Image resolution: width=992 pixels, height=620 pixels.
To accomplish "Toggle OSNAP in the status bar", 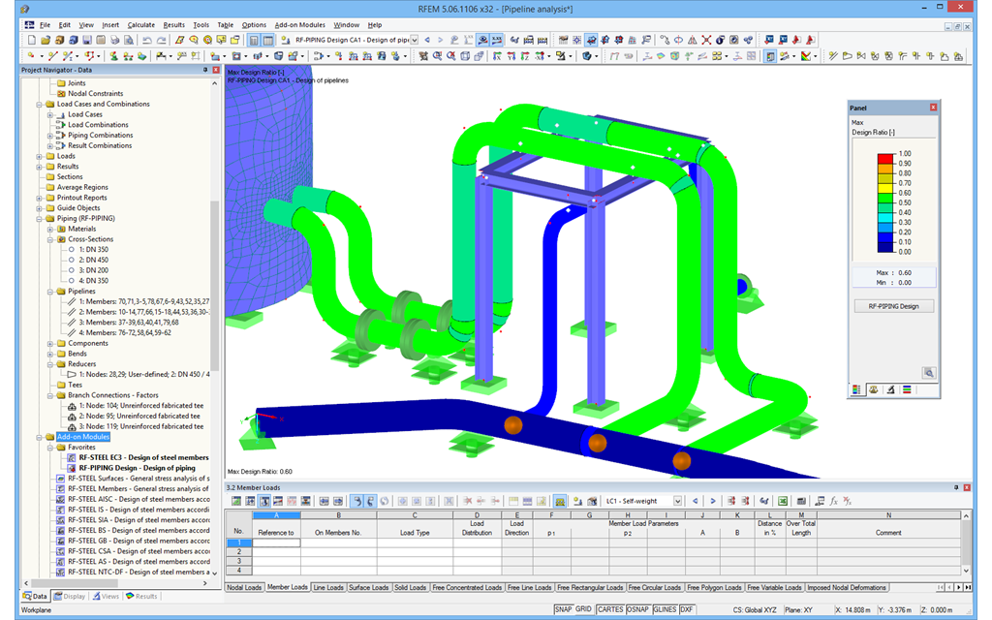I will coord(637,608).
